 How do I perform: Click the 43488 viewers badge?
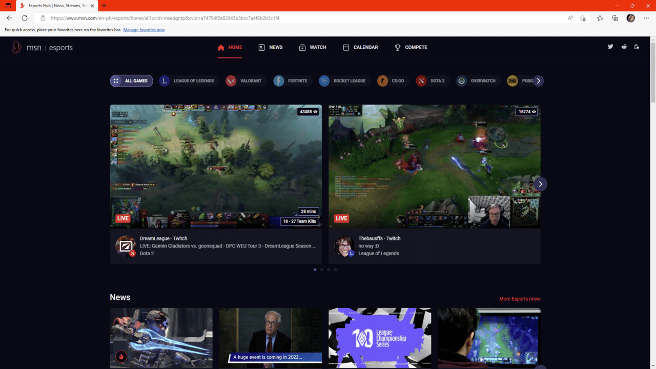tap(308, 112)
